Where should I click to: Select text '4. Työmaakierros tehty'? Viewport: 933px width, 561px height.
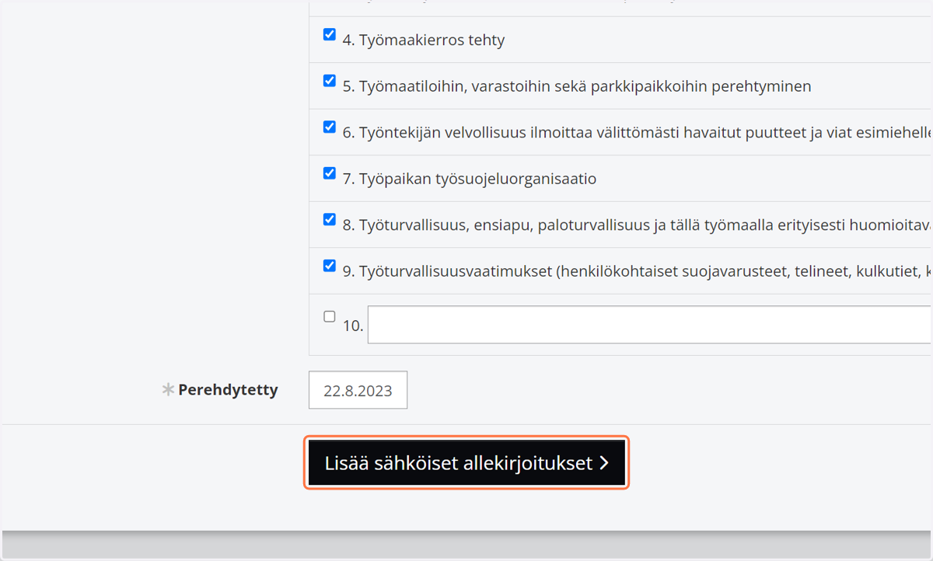click(424, 40)
